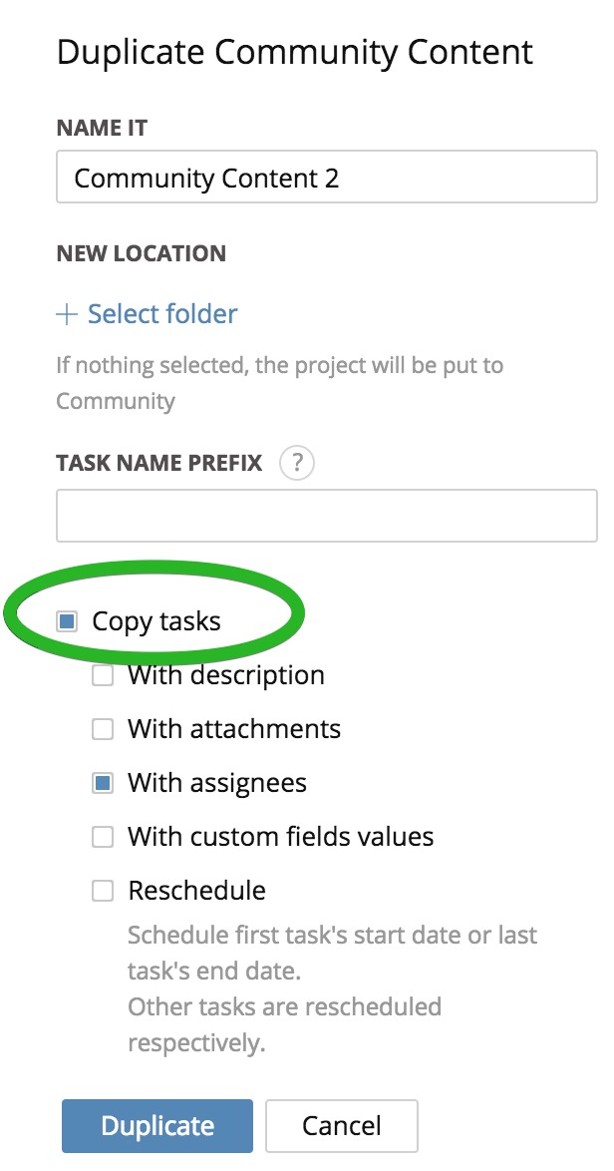Enable the With attachments checkbox
Viewport: 614px width, 1171px height.
103,730
